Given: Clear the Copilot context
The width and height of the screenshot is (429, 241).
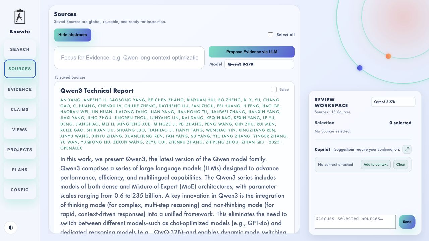Looking at the screenshot, I should (x=401, y=164).
